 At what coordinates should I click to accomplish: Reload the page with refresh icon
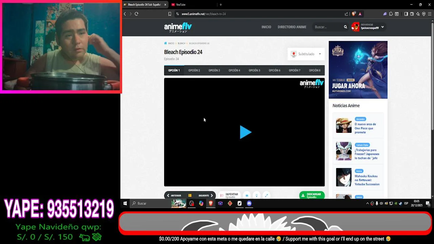coord(136,14)
